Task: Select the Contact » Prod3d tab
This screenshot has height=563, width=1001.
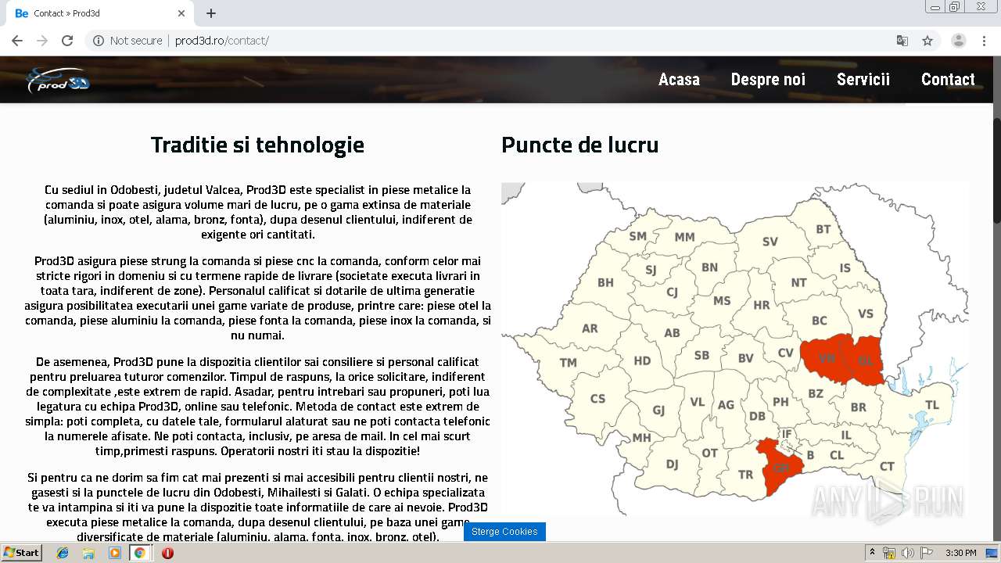Action: [100, 13]
